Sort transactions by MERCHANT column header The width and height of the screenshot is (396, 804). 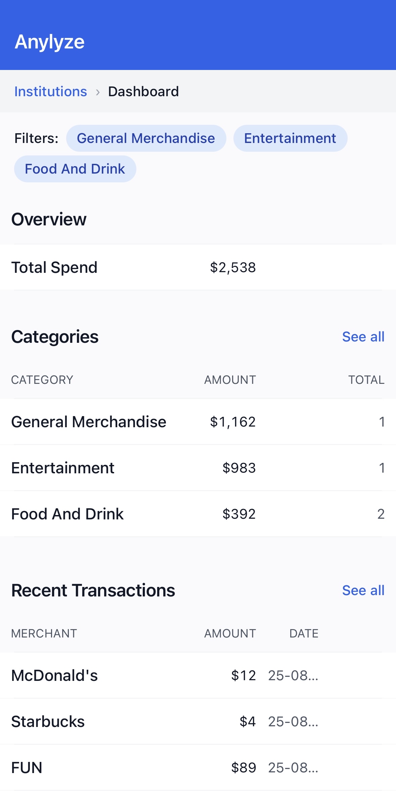(x=44, y=633)
